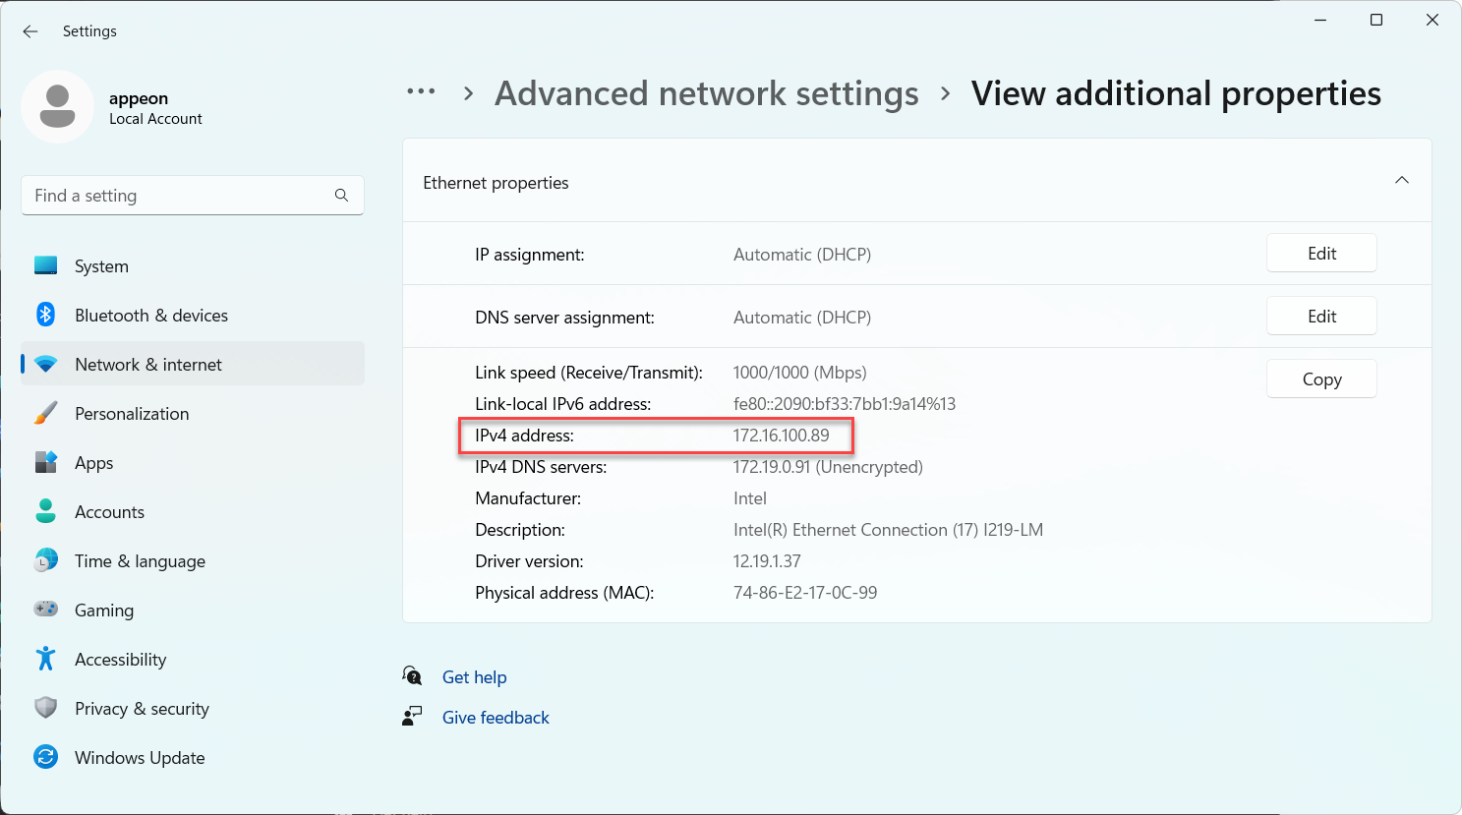Collapse the Ethernet properties section
Viewport: 1462px width, 815px height.
point(1401,181)
